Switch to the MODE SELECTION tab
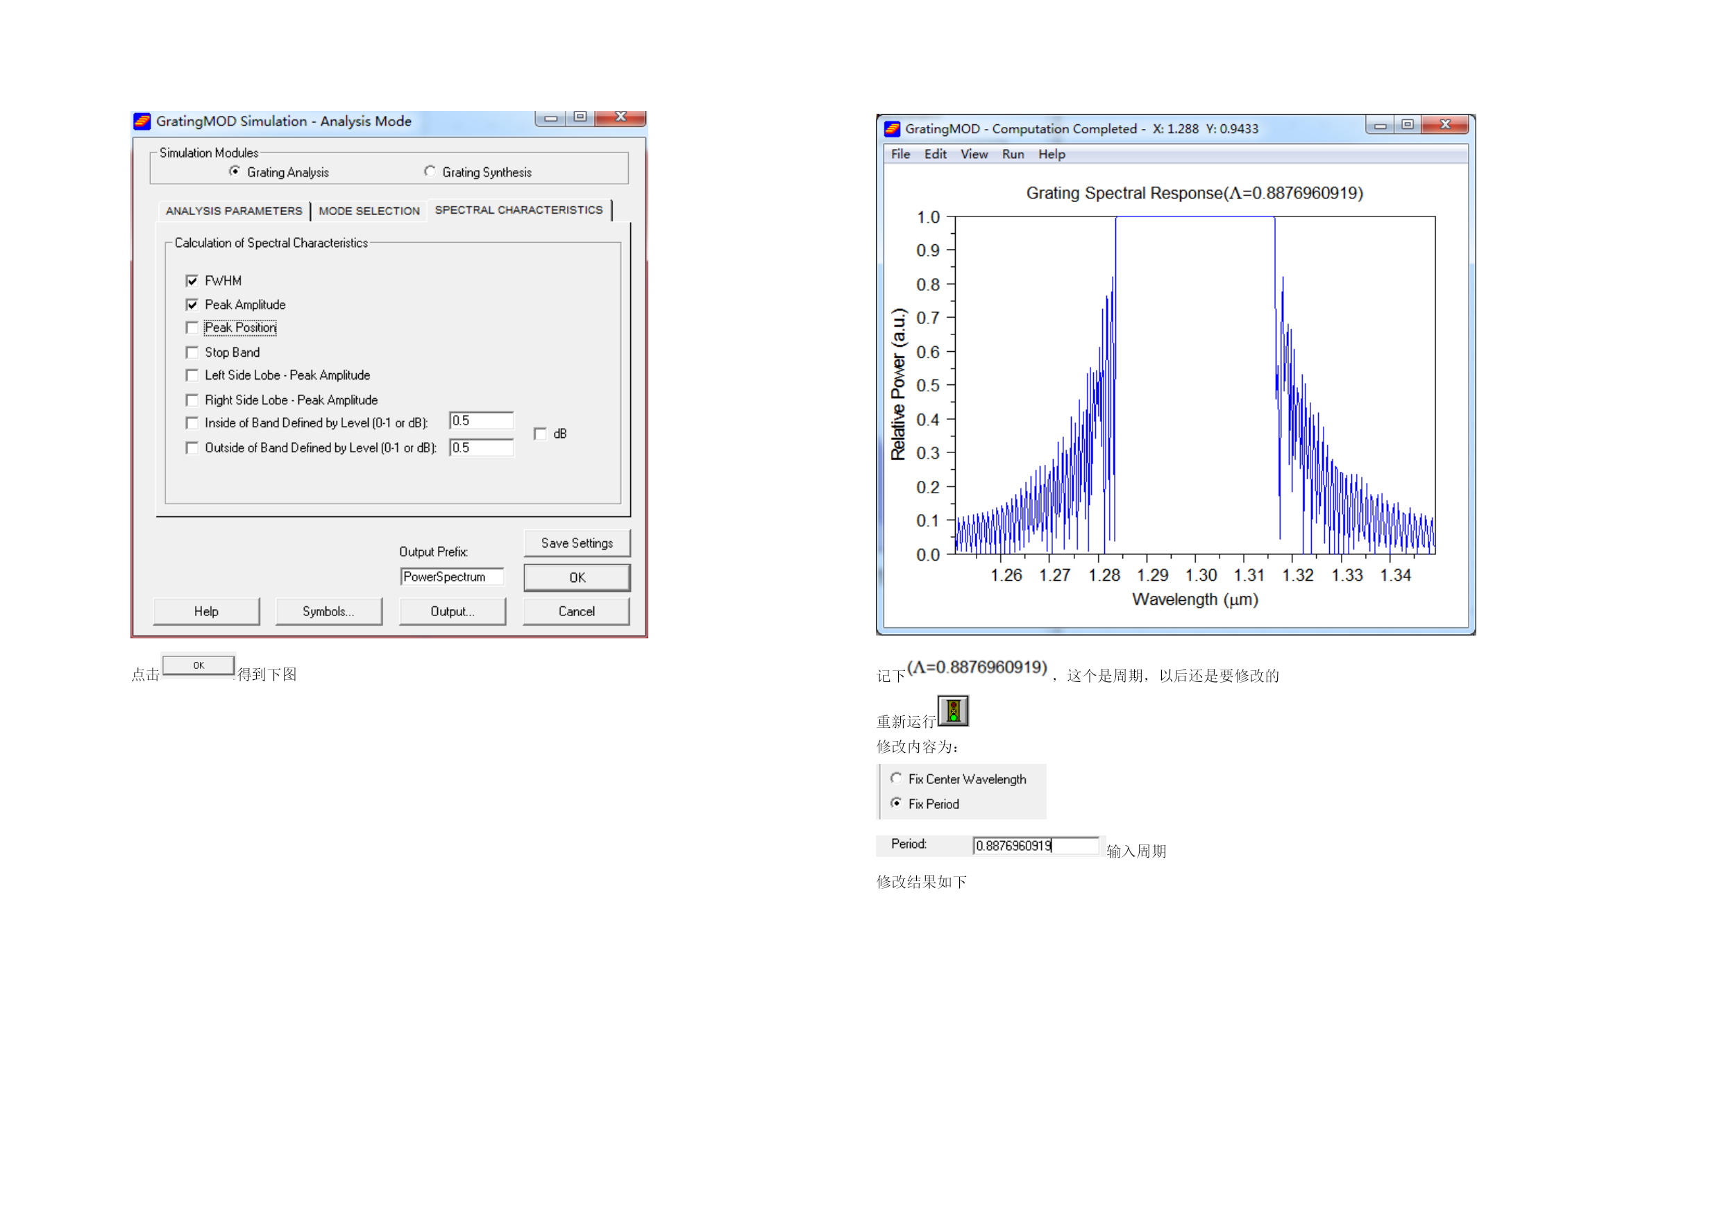The image size is (1722, 1217). coord(369,211)
